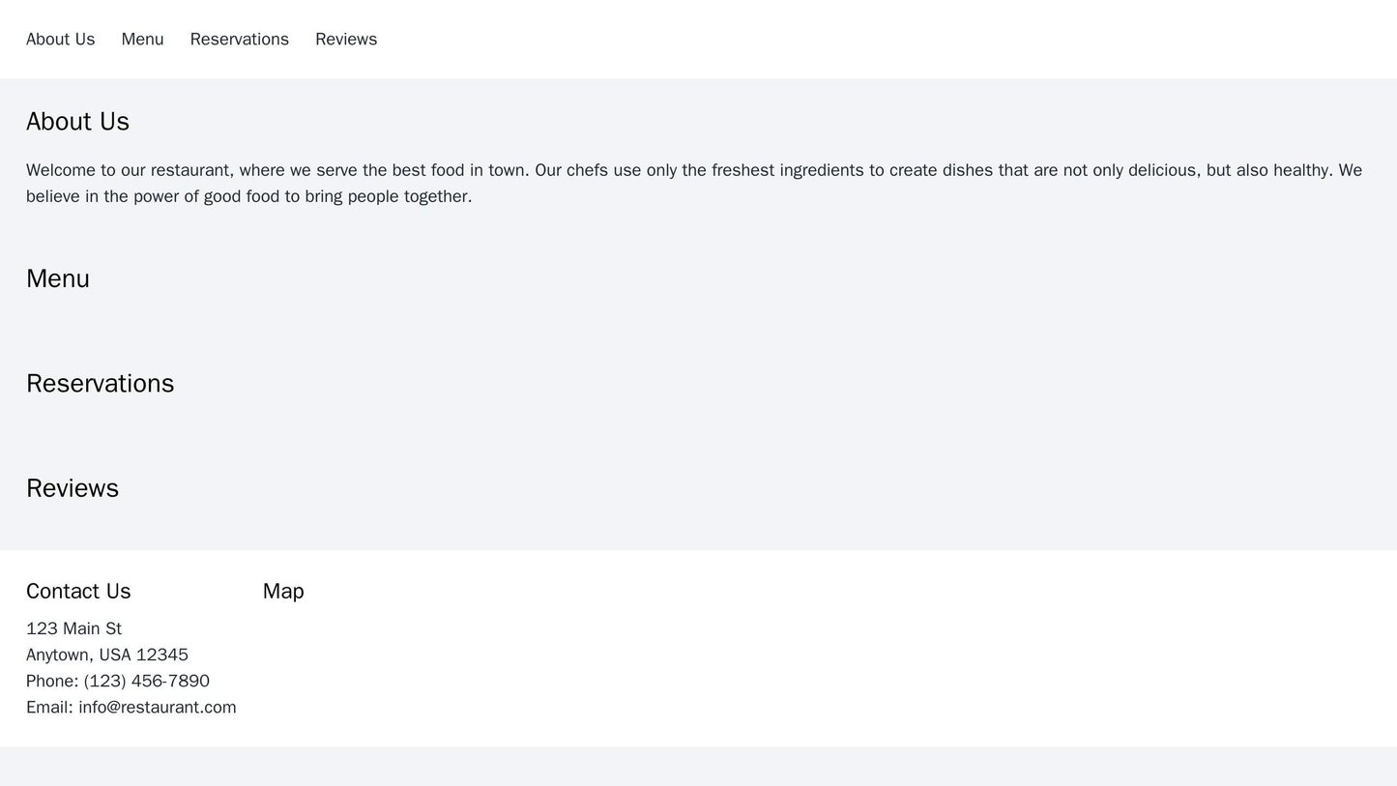
Task: Click the Contact Us footer heading
Action: point(78,591)
